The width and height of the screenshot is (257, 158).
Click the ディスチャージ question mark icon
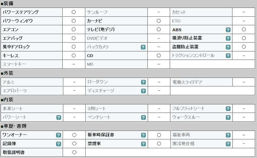[x=143, y=91]
